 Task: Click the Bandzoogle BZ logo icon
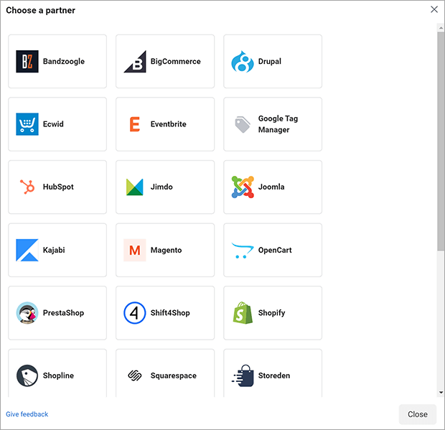pos(27,61)
